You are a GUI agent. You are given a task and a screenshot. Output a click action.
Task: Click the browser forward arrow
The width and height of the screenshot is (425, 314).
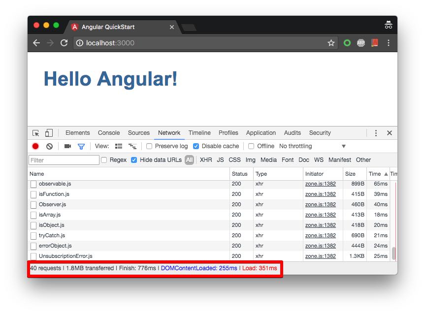point(50,43)
